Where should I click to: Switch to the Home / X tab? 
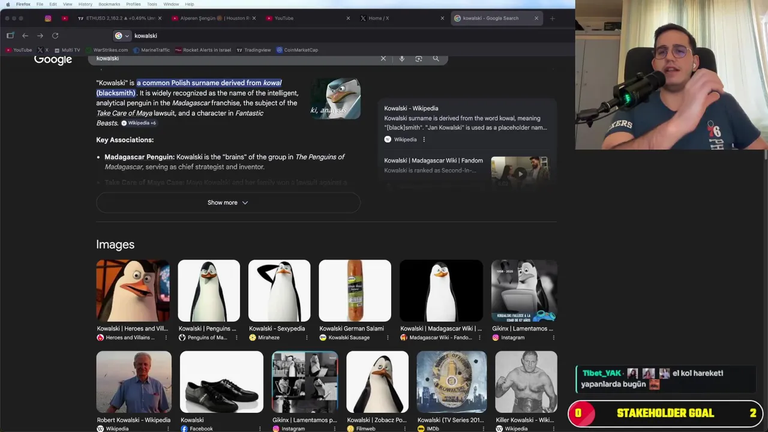(x=402, y=18)
